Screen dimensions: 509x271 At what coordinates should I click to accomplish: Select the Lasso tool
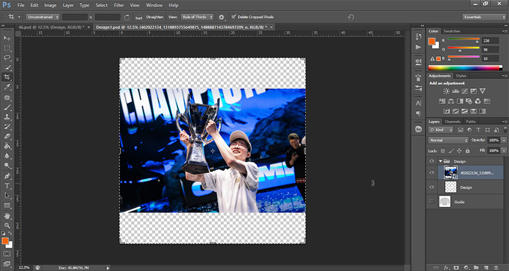[x=7, y=57]
